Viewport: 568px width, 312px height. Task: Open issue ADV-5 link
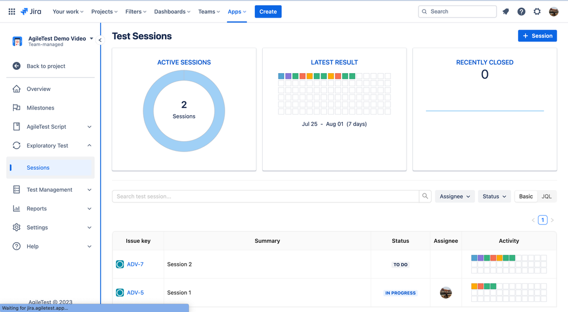pos(135,293)
